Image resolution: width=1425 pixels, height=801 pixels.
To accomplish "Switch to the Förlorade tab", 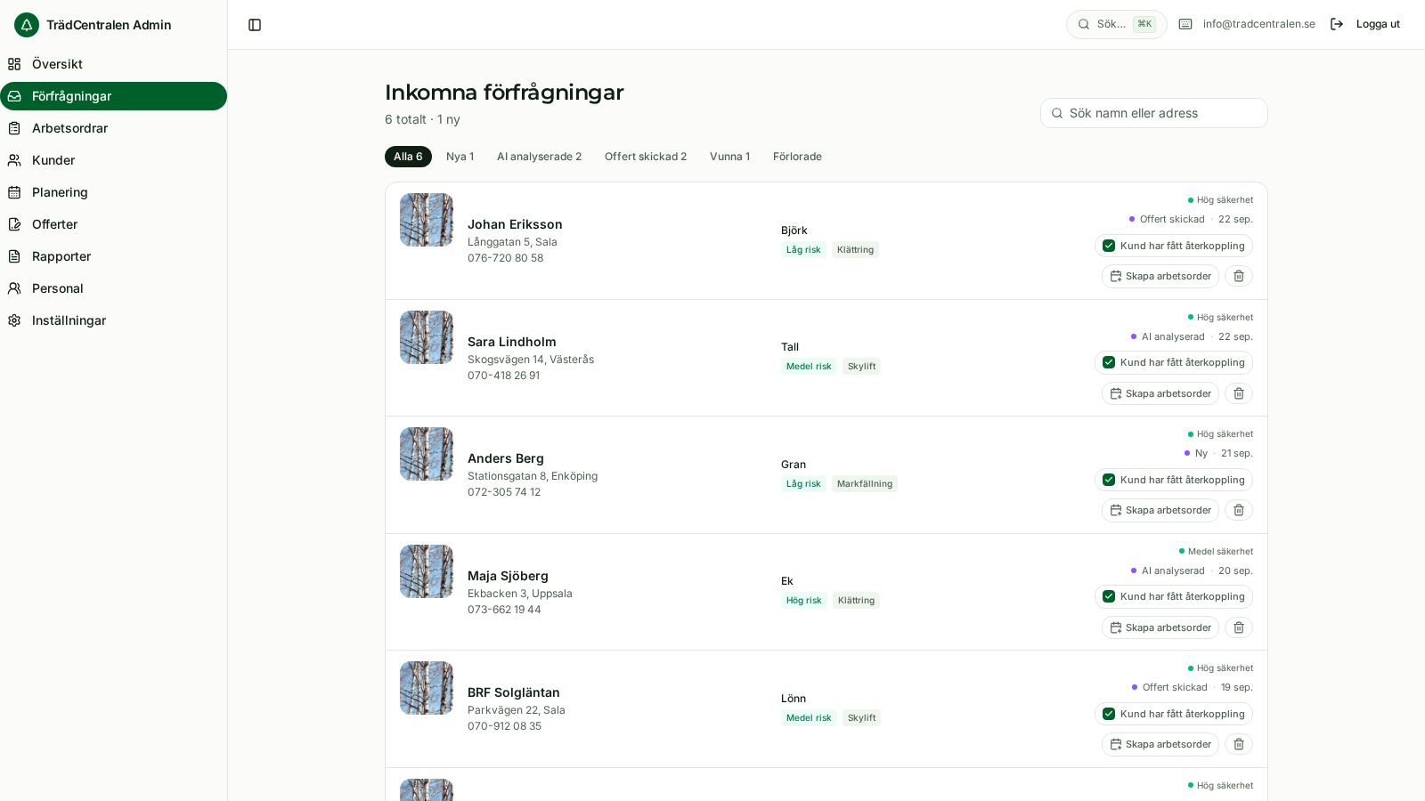I will [x=797, y=157].
